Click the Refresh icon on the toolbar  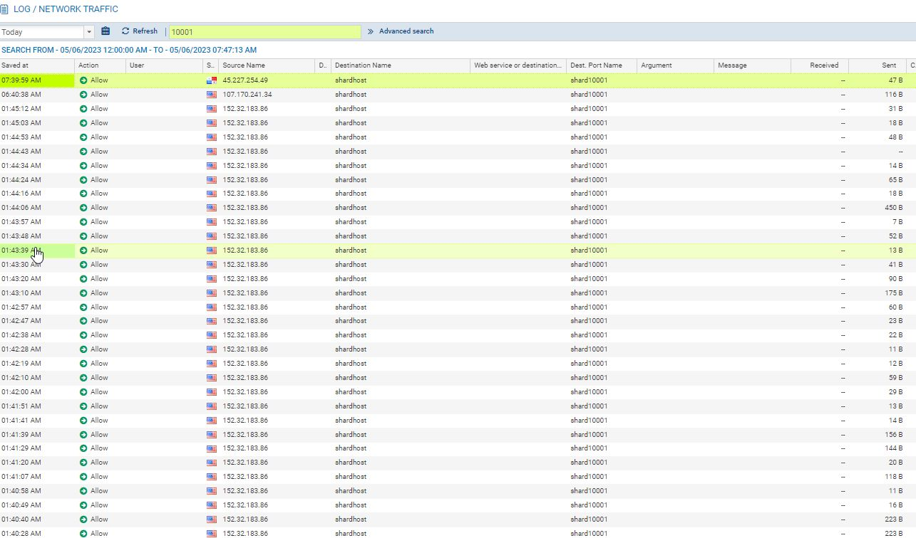pyautogui.click(x=125, y=31)
